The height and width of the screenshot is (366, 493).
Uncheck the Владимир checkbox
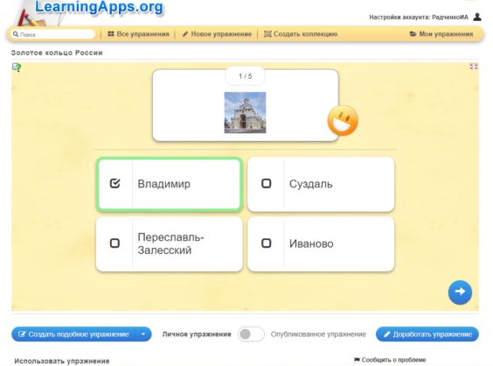point(115,183)
